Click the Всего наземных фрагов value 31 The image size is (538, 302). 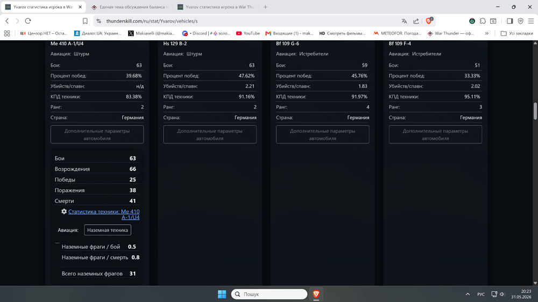132,274
